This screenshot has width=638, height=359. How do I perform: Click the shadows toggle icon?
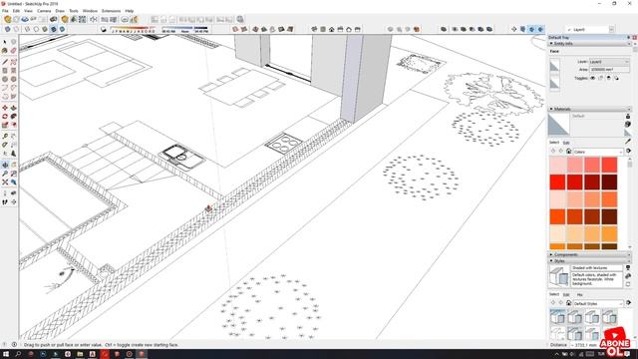point(104,29)
